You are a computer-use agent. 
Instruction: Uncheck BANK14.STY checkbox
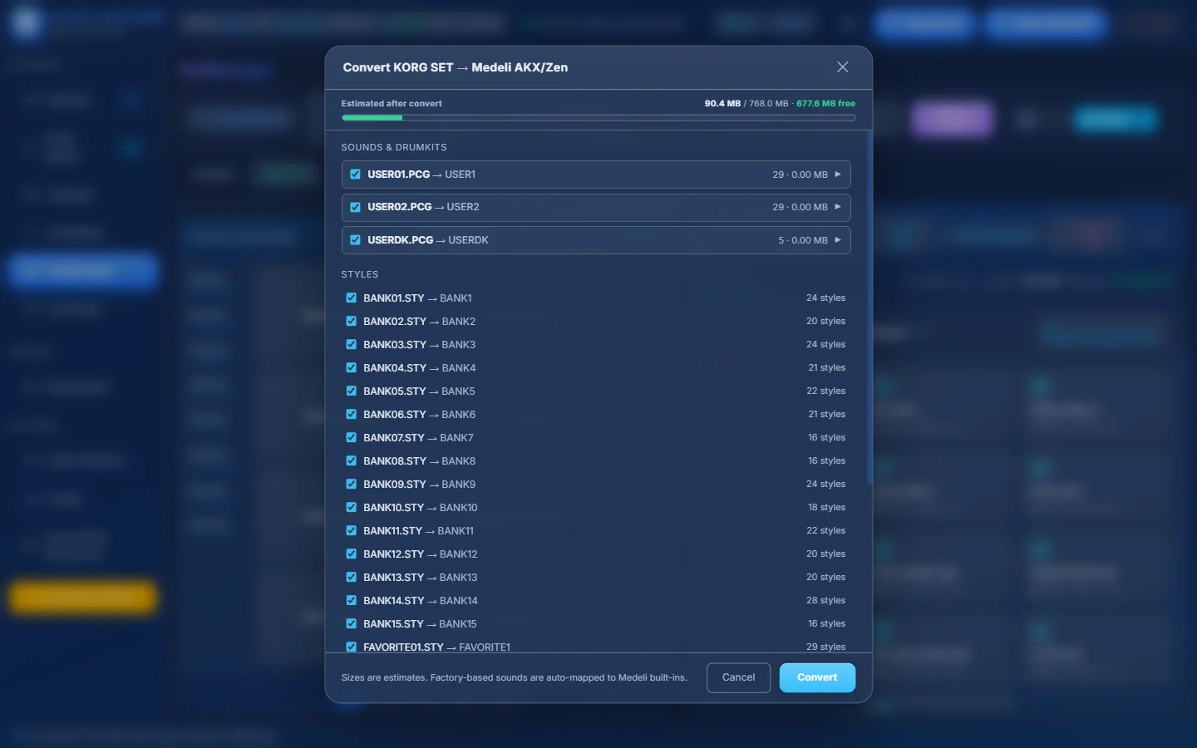[x=351, y=600]
